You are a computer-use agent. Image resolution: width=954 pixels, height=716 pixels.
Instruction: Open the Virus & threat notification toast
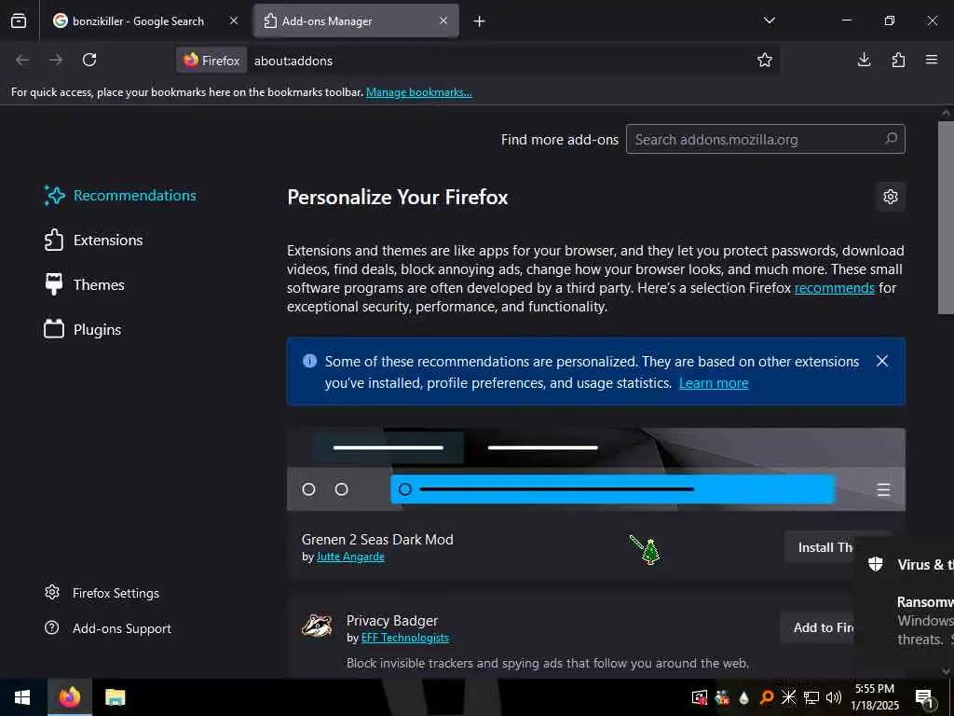(904, 603)
